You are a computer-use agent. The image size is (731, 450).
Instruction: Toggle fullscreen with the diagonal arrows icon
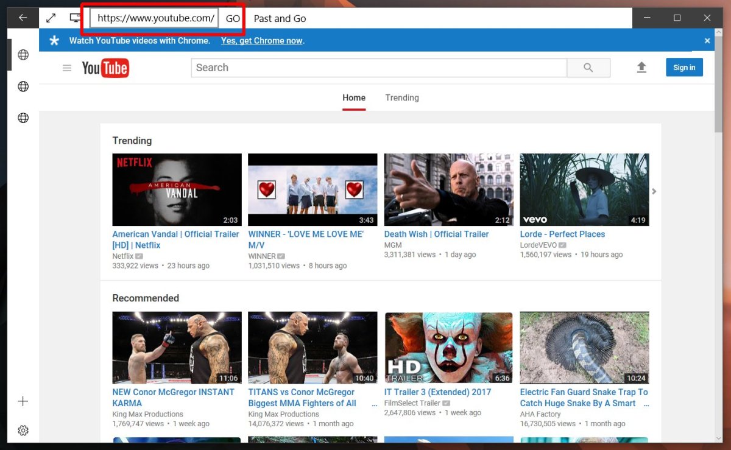pos(51,18)
